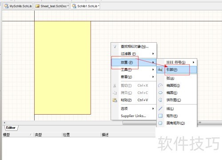Select 椭圆弧(I) in the placement submenu
The image size is (222, 160).
tap(177, 85)
